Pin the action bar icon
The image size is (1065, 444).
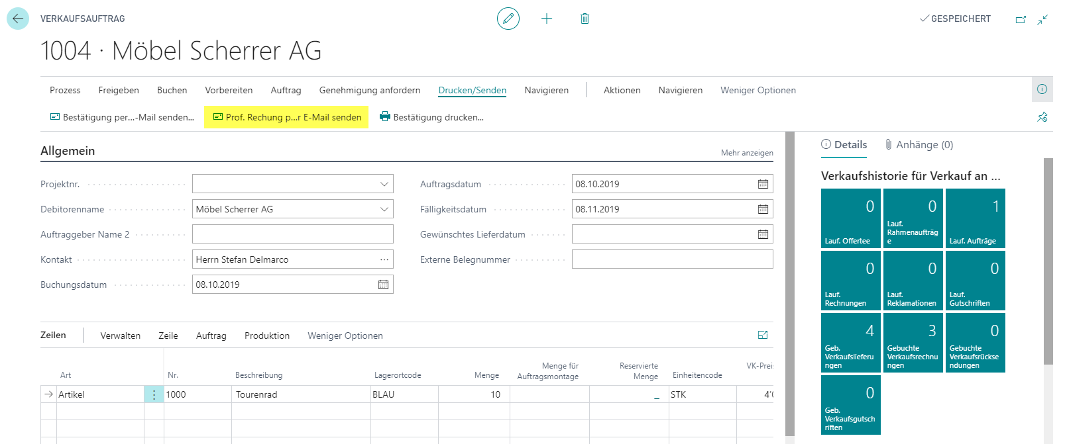click(x=1042, y=117)
